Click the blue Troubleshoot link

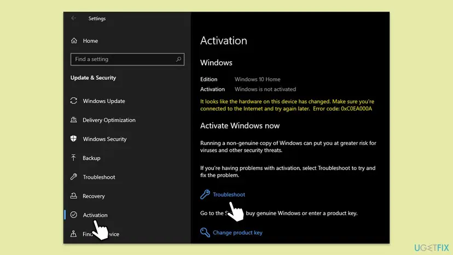pyautogui.click(x=229, y=195)
